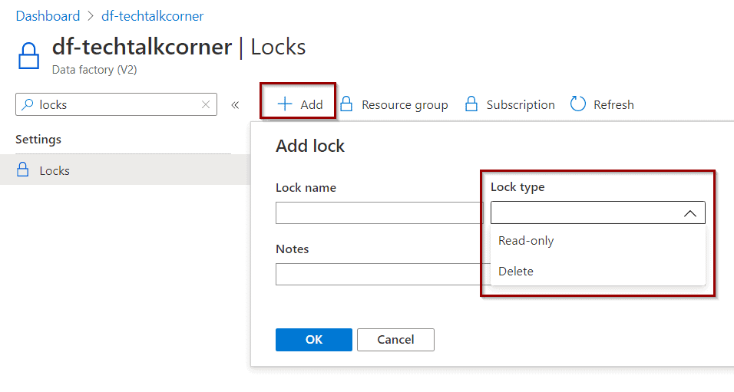
Task: Focus the locks search input box
Action: tap(116, 104)
